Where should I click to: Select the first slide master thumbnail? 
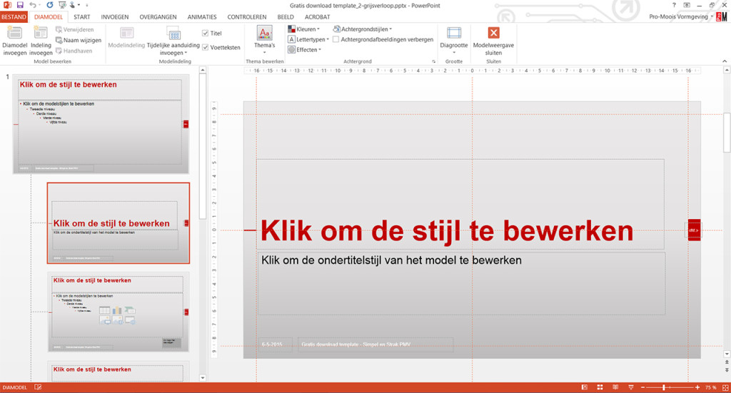point(100,124)
